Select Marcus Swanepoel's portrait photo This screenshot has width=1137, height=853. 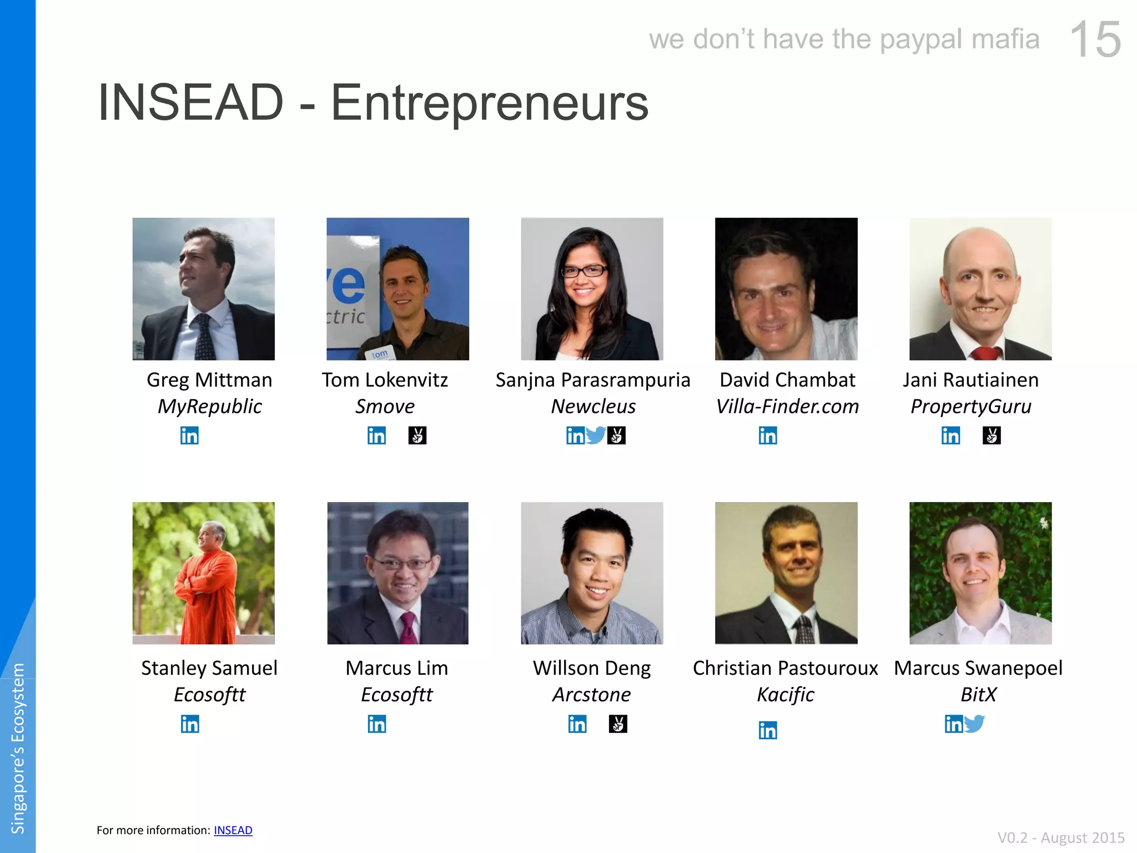980,573
